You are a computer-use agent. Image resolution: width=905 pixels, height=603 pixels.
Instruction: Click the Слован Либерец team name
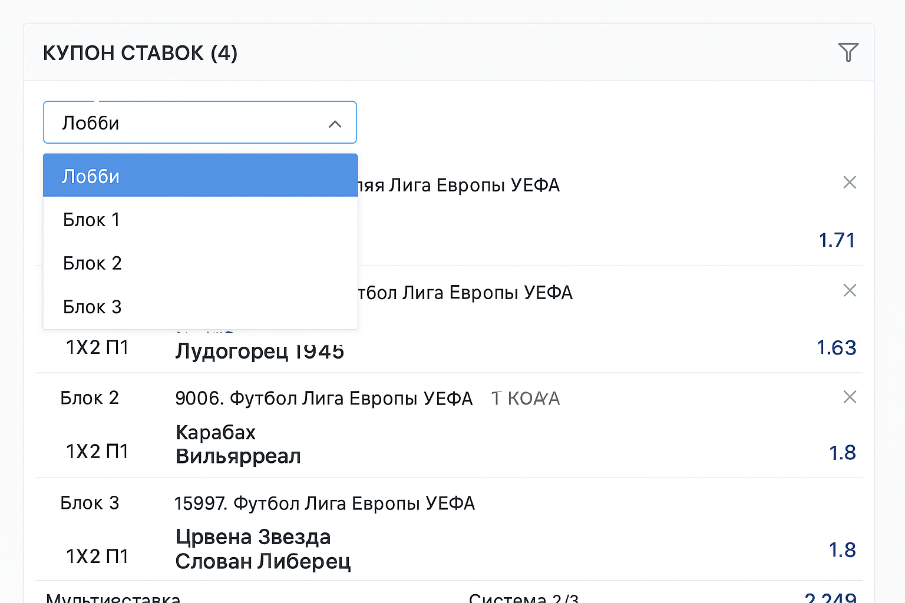click(x=263, y=561)
